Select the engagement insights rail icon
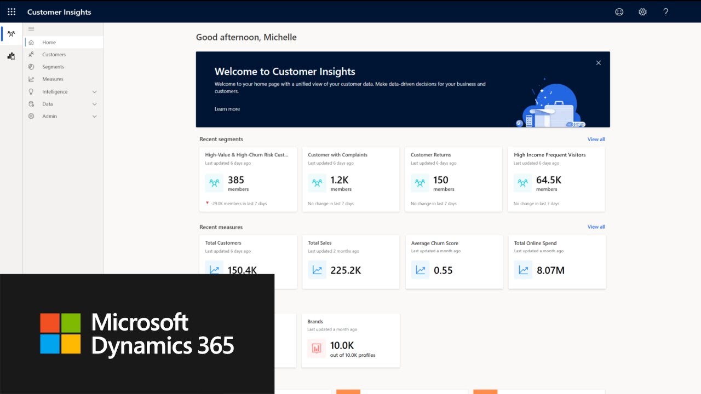Image resolution: width=701 pixels, height=394 pixels. (11, 56)
